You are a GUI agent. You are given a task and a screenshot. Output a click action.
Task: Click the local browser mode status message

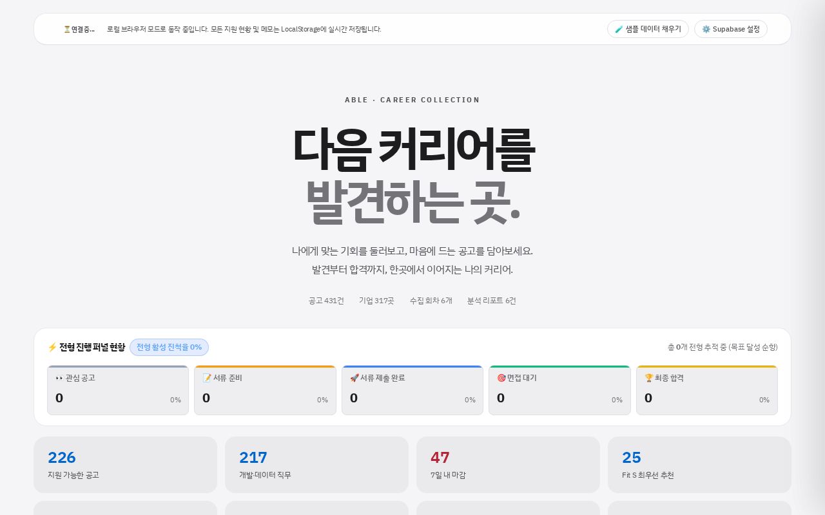point(244,30)
